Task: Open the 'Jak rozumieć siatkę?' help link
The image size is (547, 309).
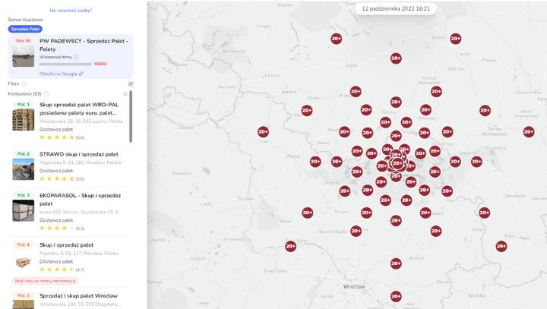Action: tap(71, 11)
